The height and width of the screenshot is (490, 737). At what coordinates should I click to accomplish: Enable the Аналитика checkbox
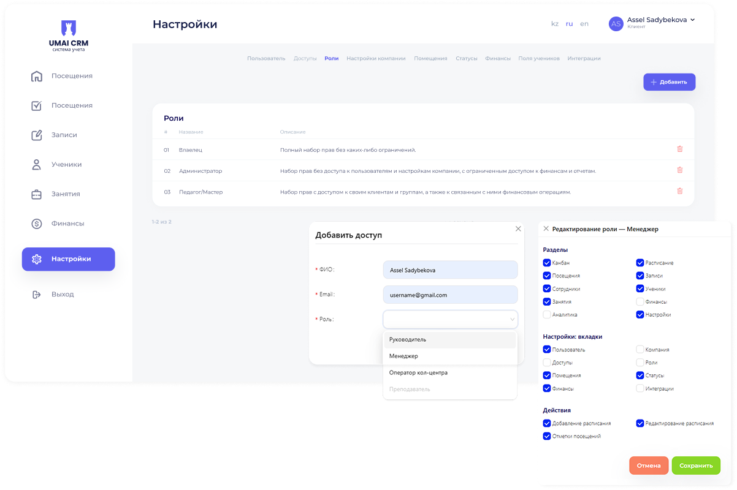[x=547, y=315]
